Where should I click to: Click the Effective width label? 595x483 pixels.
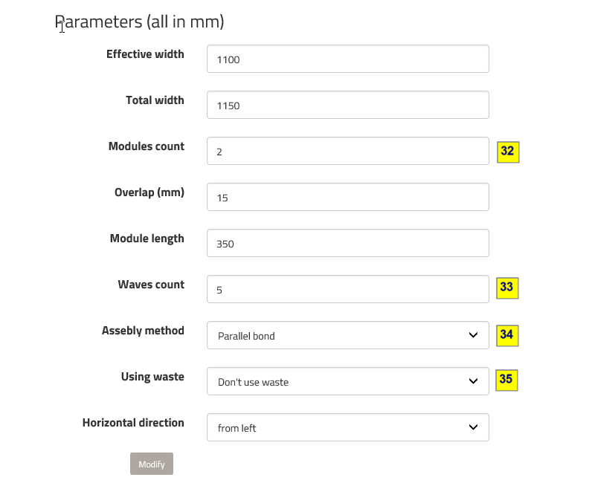point(145,54)
